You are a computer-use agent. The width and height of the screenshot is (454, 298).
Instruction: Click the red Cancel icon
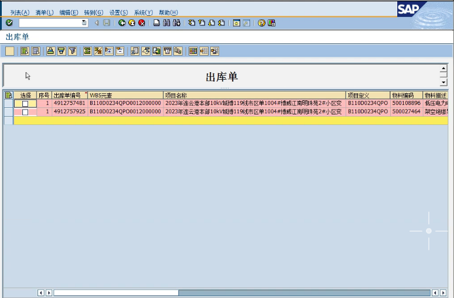click(x=141, y=23)
